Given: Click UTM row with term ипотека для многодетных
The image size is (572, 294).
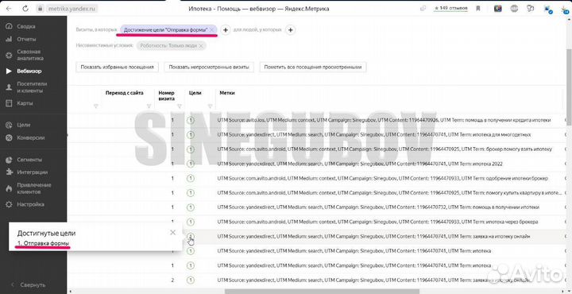Looking at the screenshot, I should pos(374,135).
